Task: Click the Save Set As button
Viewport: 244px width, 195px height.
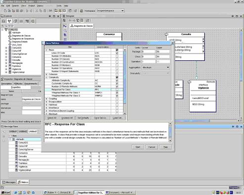Action: [100, 118]
